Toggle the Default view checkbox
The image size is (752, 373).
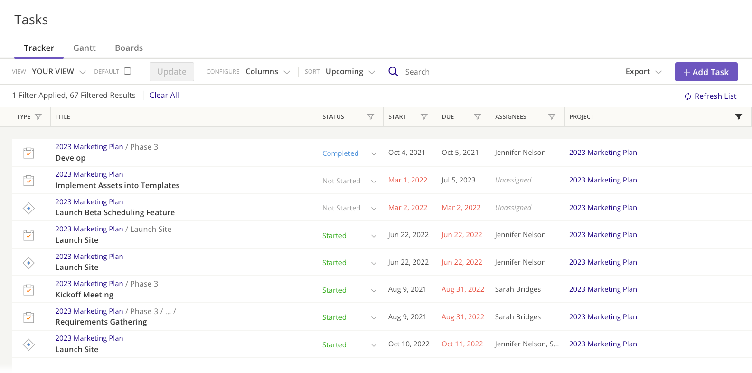pos(127,71)
